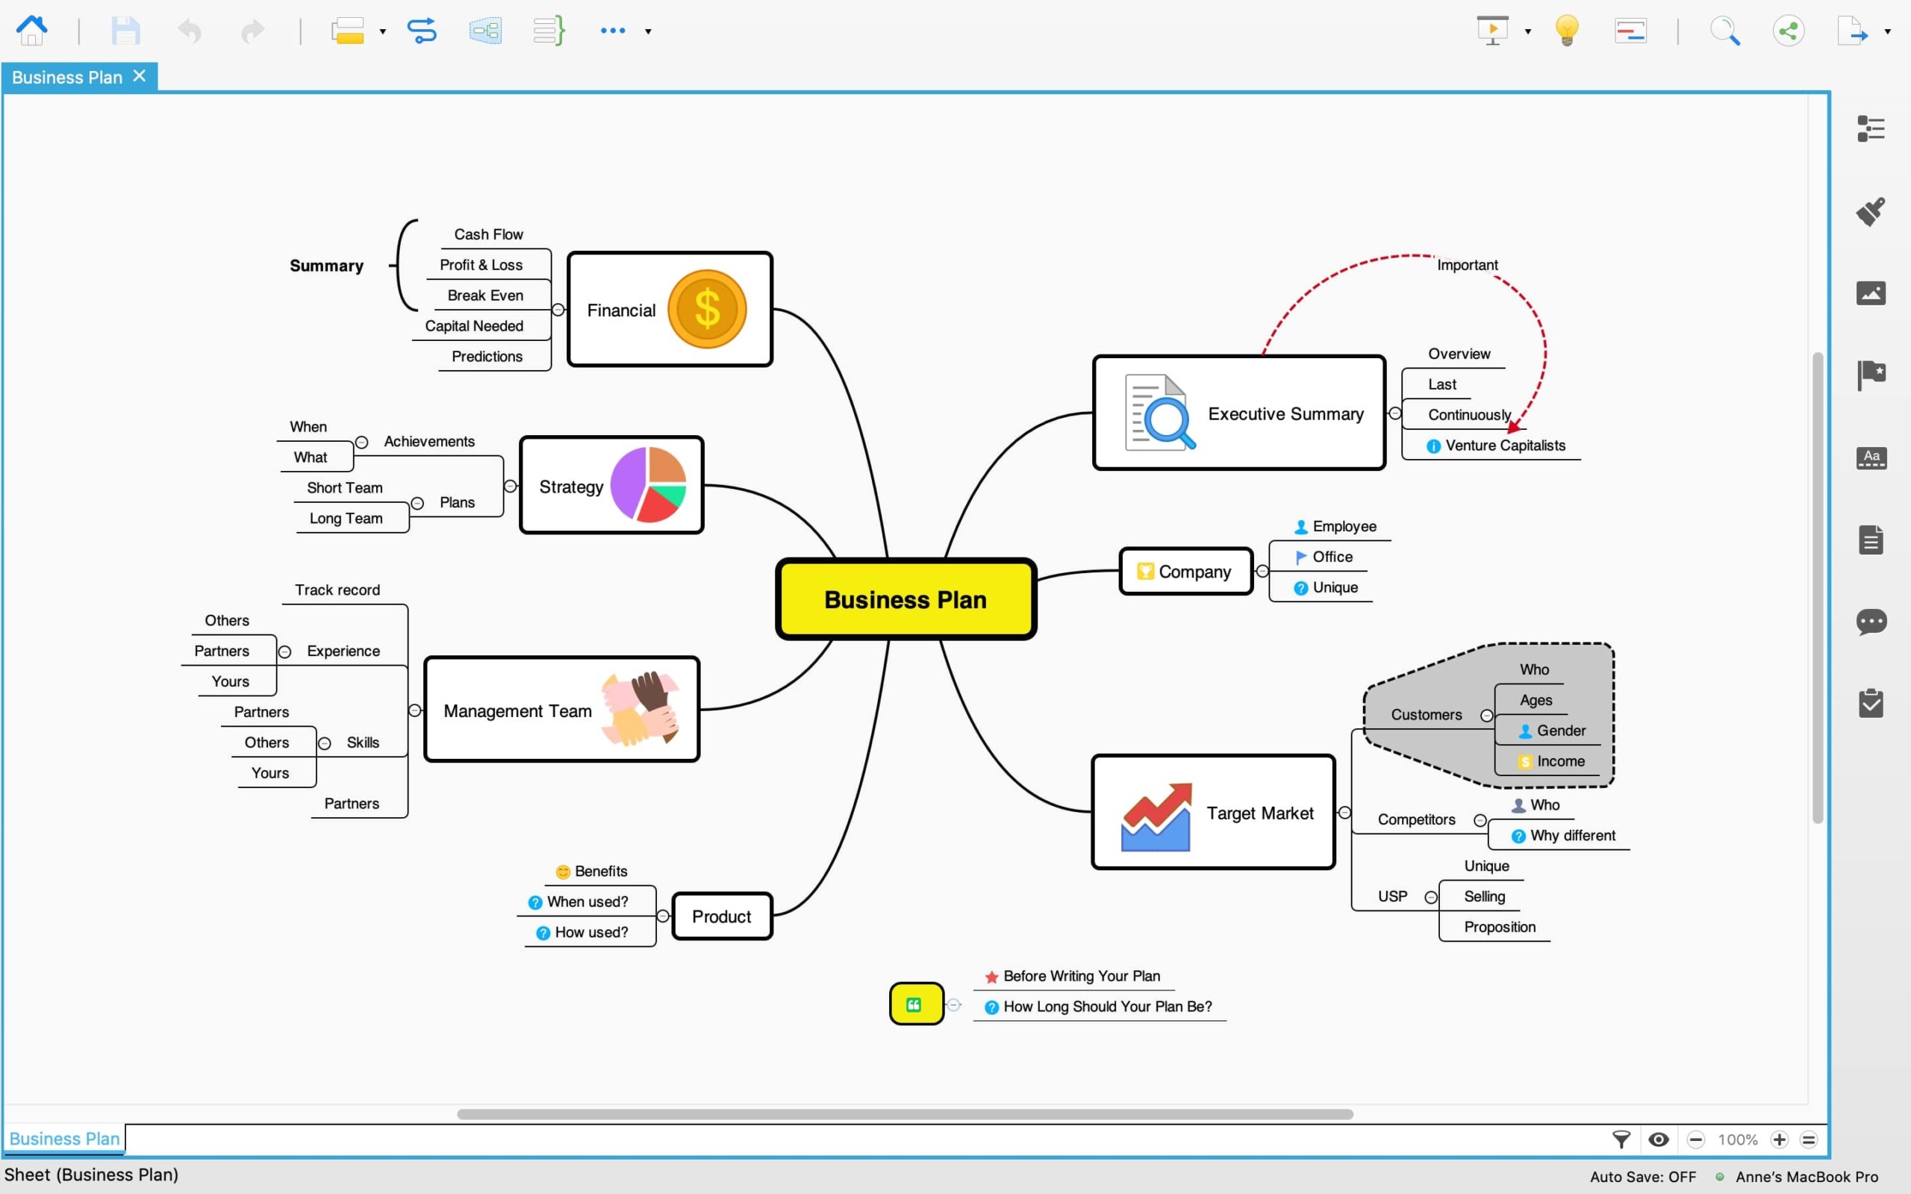Image resolution: width=1911 pixels, height=1194 pixels.
Task: Click the Flag/marker panel icon
Action: coord(1871,374)
